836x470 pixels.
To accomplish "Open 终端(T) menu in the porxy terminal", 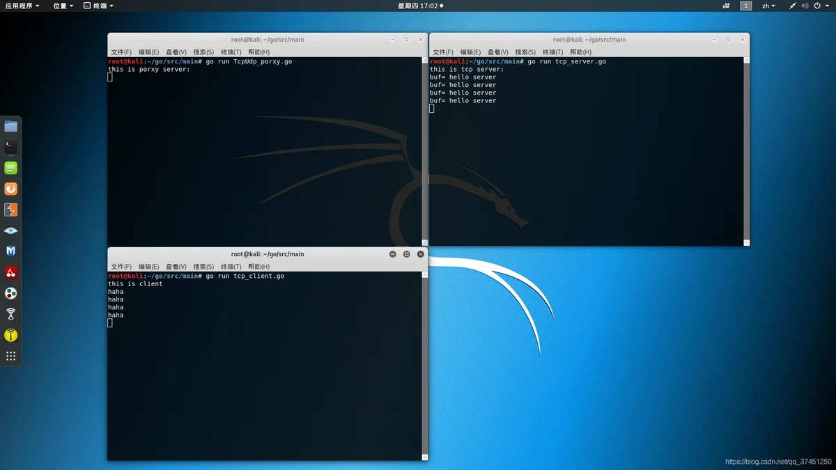I will [231, 52].
